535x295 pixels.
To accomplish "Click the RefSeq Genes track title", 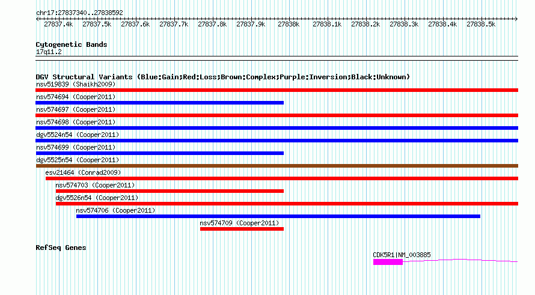I will click(61, 248).
